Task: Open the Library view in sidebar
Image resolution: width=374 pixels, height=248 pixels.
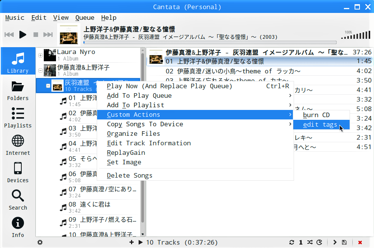Action: click(x=18, y=61)
